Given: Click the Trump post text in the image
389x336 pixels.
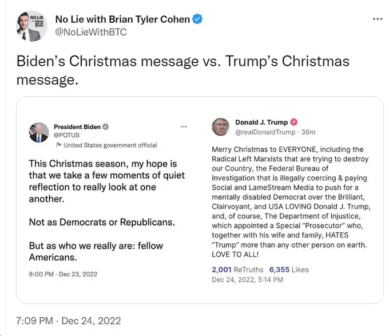Looking at the screenshot, I should point(290,201).
